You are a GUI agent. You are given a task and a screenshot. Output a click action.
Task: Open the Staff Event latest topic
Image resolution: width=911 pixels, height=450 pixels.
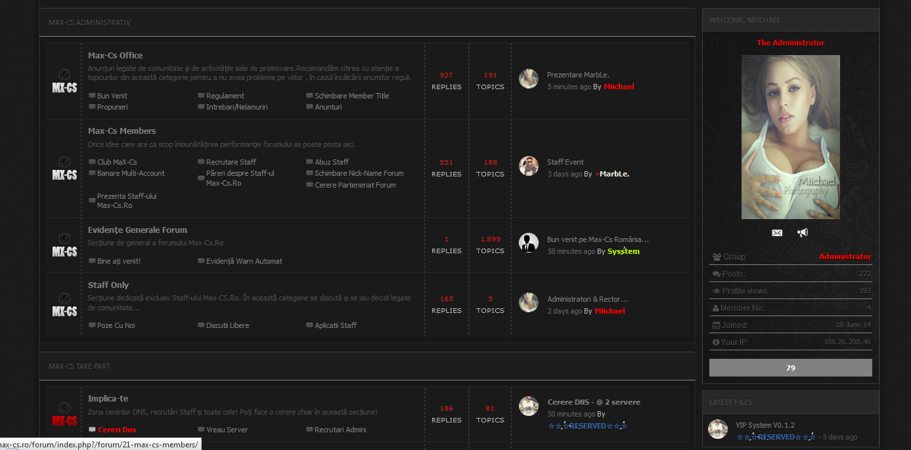click(x=565, y=162)
